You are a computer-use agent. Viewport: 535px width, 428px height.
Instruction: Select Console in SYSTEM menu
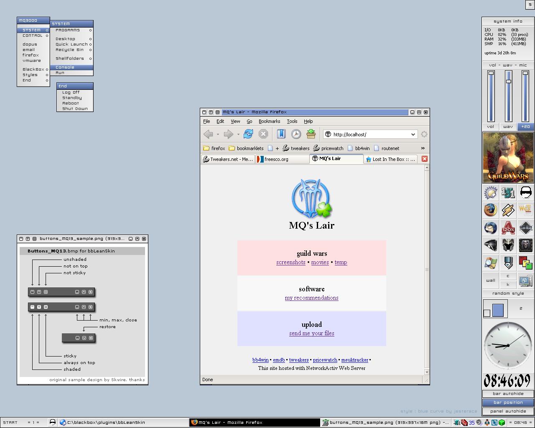coord(72,67)
